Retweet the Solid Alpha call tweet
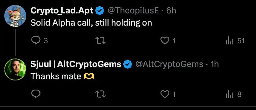 pyautogui.click(x=100, y=41)
